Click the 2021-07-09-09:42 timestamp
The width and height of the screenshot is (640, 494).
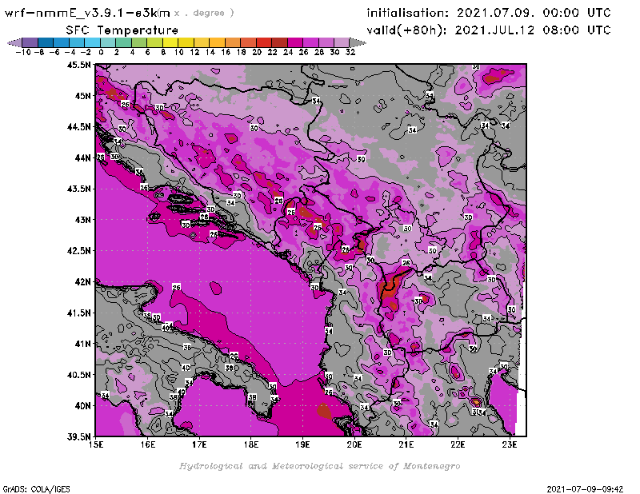[585, 489]
